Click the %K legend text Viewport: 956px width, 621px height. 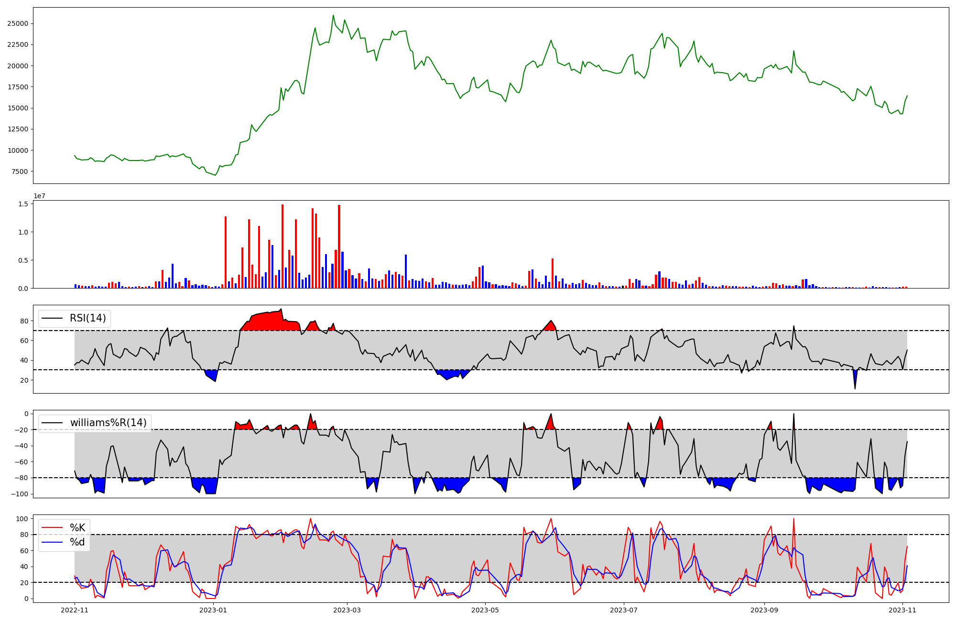(77, 528)
